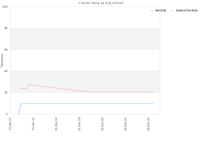Click the 31.Dec.18 x-axis date label
This screenshot has height=152, width=203.
pyautogui.click(x=79, y=124)
